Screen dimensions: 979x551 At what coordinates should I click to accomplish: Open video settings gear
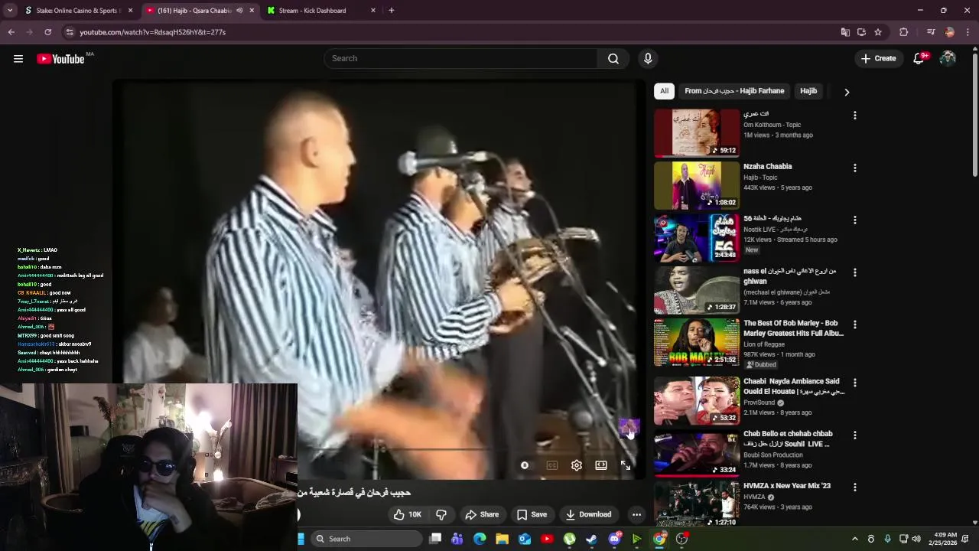[577, 465]
